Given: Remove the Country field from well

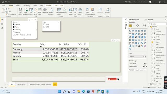Looking at the screenshot, I should (x=145, y=56).
